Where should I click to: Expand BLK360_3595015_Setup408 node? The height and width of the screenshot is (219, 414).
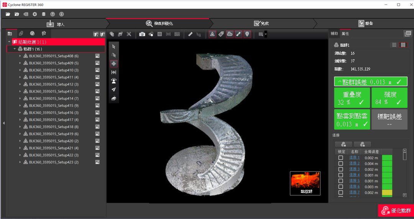(x=20, y=56)
